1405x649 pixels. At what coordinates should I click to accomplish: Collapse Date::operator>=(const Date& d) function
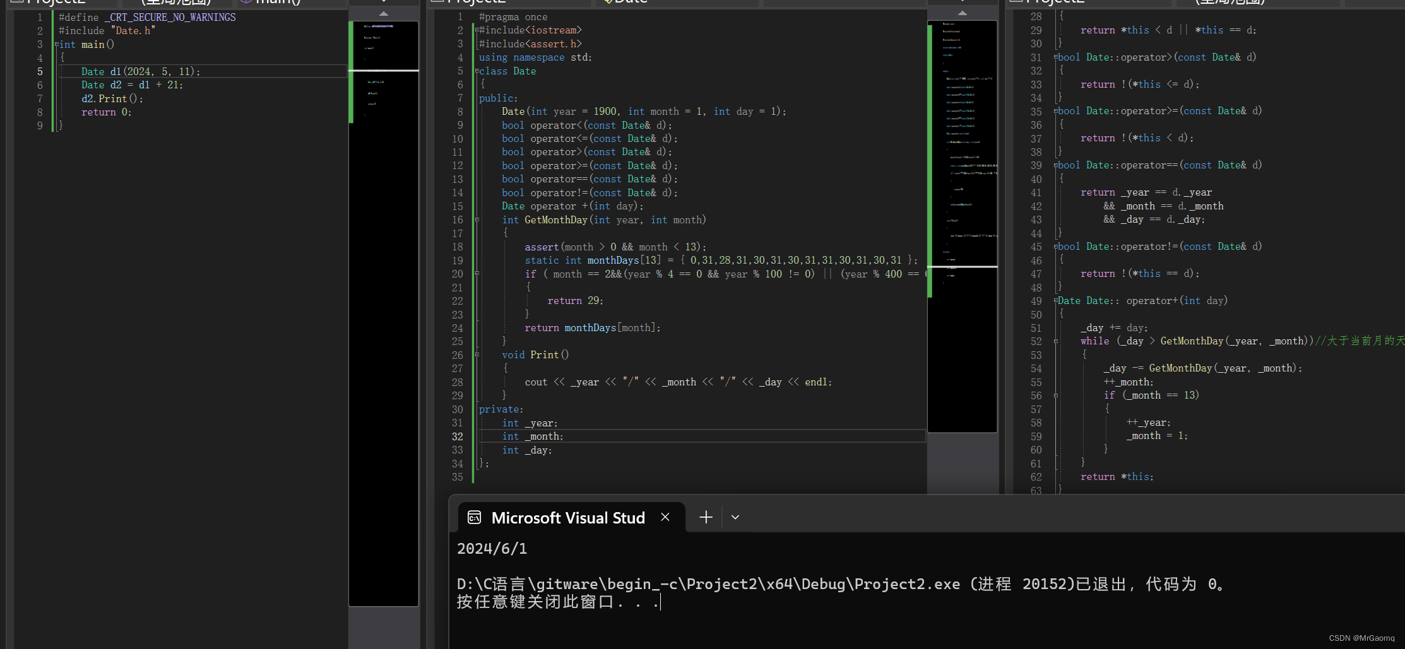pos(1056,111)
